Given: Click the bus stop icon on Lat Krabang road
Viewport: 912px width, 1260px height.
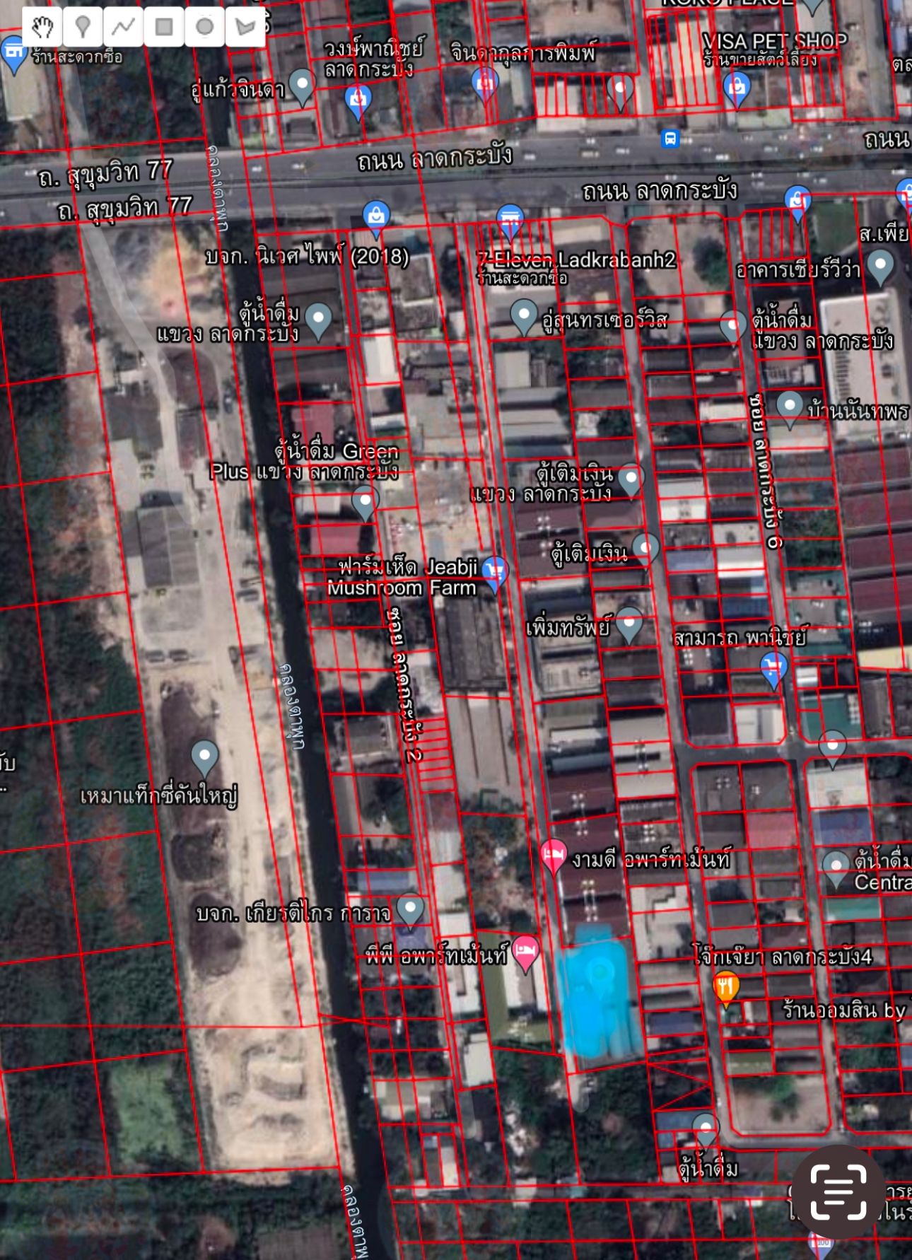Looking at the screenshot, I should [670, 138].
